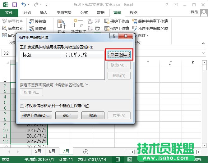Screen dimensions: 208x163
Task: Click the Save icon in quick access toolbar
Action: click(x=14, y=5)
